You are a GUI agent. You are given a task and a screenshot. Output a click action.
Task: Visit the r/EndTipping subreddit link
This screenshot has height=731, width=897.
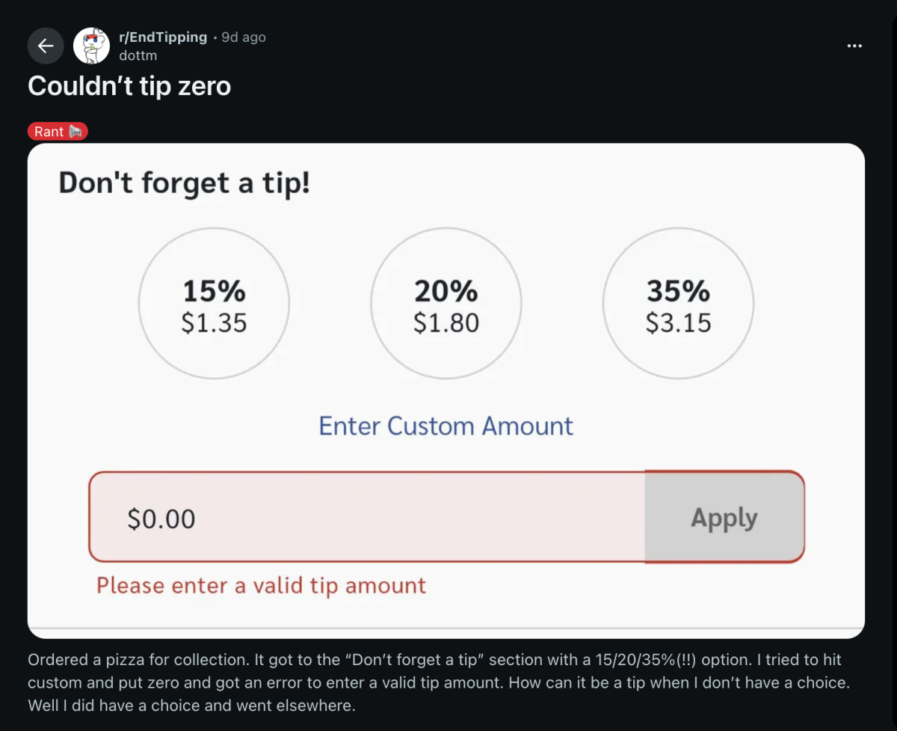(x=163, y=37)
